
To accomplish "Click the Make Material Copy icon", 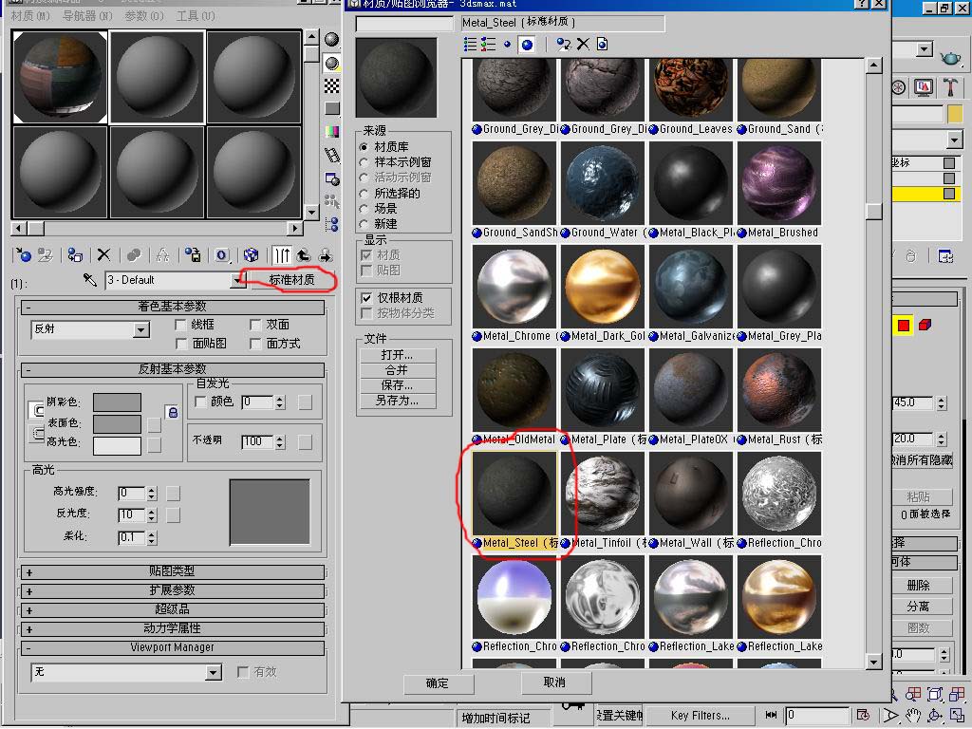I will click(x=133, y=254).
